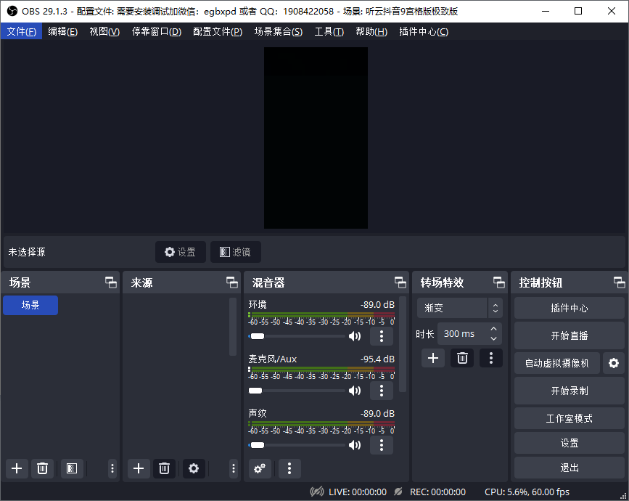Add a new scene with the plus icon
Image resolution: width=629 pixels, height=501 pixels.
17,468
